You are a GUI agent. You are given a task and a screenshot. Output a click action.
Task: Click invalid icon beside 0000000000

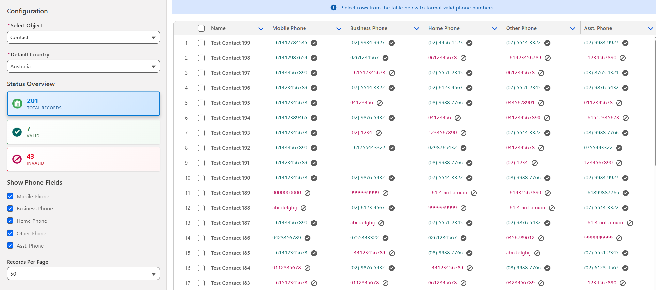[x=307, y=193]
